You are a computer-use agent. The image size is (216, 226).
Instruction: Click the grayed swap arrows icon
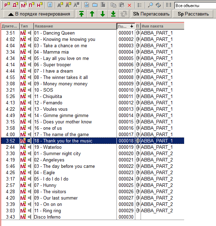coord(124,14)
